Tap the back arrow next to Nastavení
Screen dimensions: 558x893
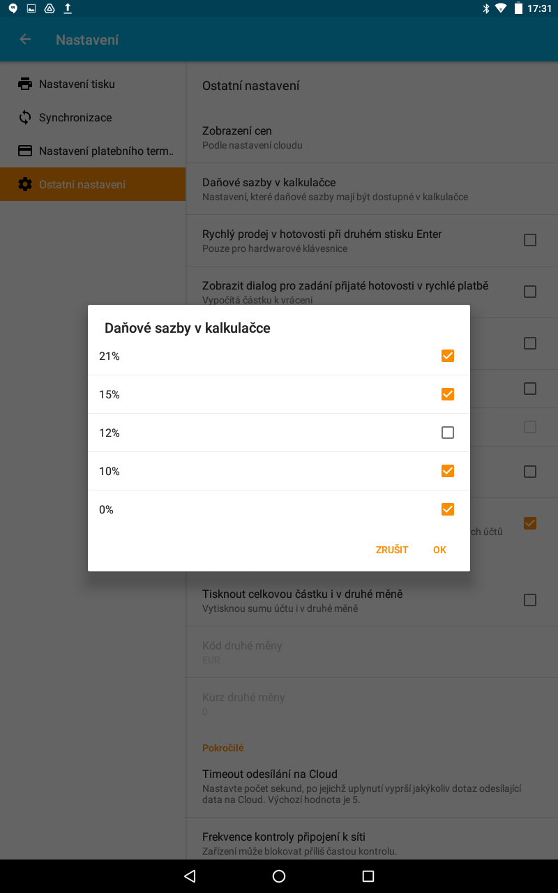pyautogui.click(x=25, y=40)
